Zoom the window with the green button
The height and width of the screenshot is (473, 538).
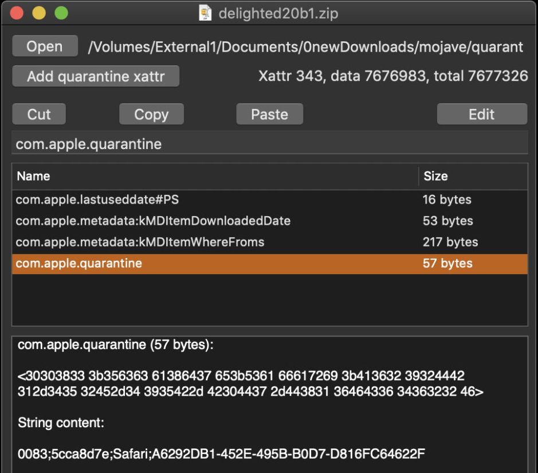(x=61, y=13)
